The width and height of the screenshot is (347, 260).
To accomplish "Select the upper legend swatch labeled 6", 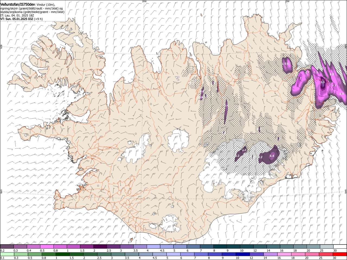I will [193, 247].
